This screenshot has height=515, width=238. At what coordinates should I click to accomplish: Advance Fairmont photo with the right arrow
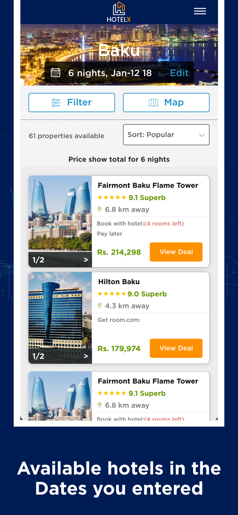[x=86, y=259]
